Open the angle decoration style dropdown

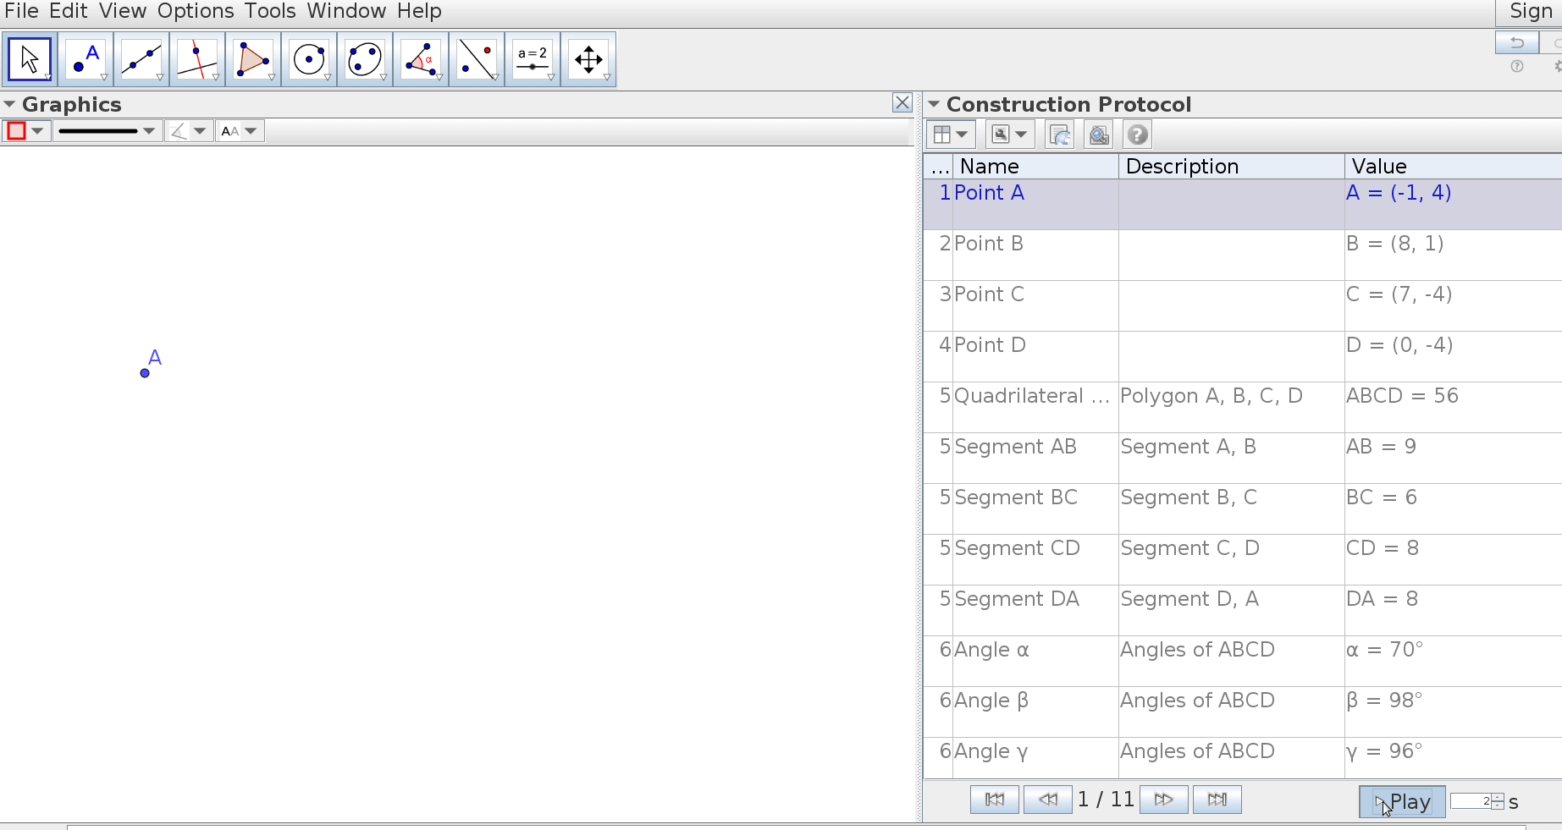pyautogui.click(x=189, y=131)
